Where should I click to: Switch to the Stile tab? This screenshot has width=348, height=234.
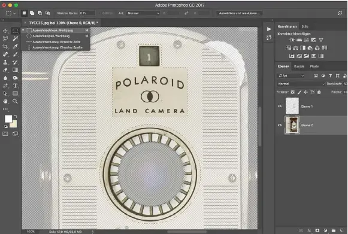tap(305, 26)
